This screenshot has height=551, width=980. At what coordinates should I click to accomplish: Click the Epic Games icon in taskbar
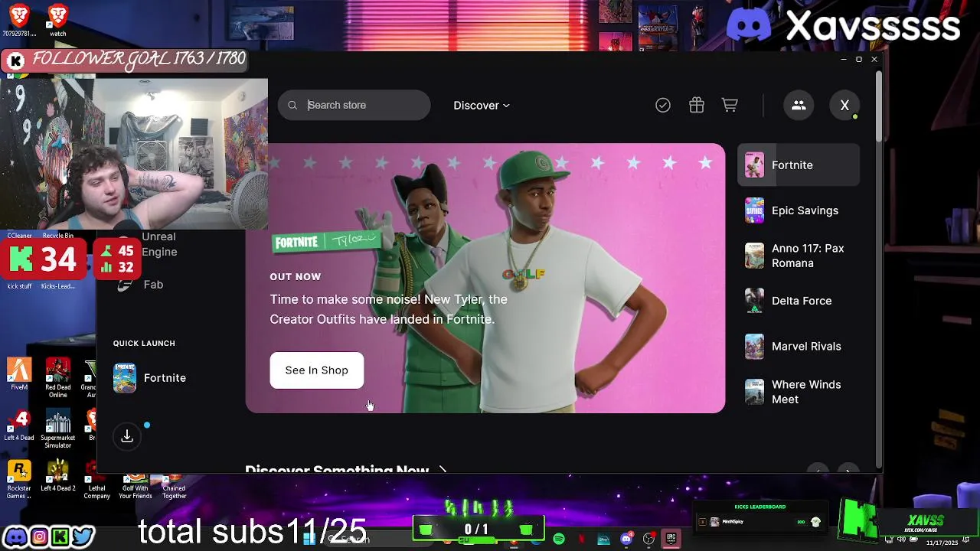(671, 539)
